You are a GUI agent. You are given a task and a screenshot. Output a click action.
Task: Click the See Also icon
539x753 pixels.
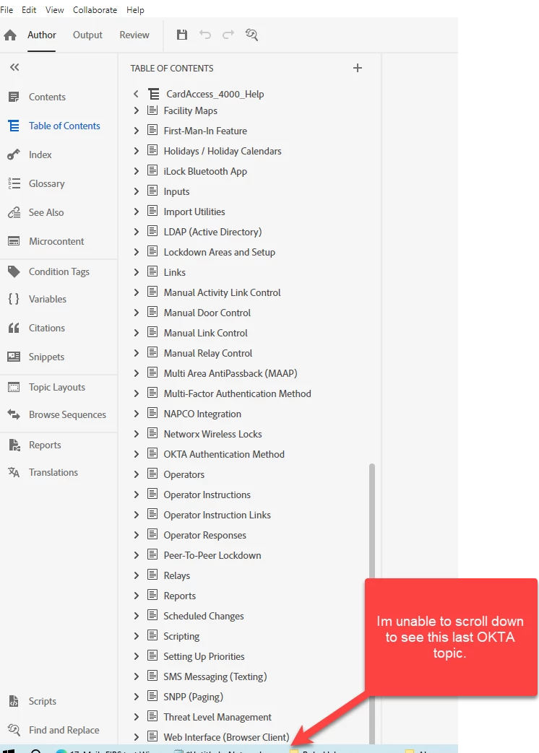tap(14, 212)
